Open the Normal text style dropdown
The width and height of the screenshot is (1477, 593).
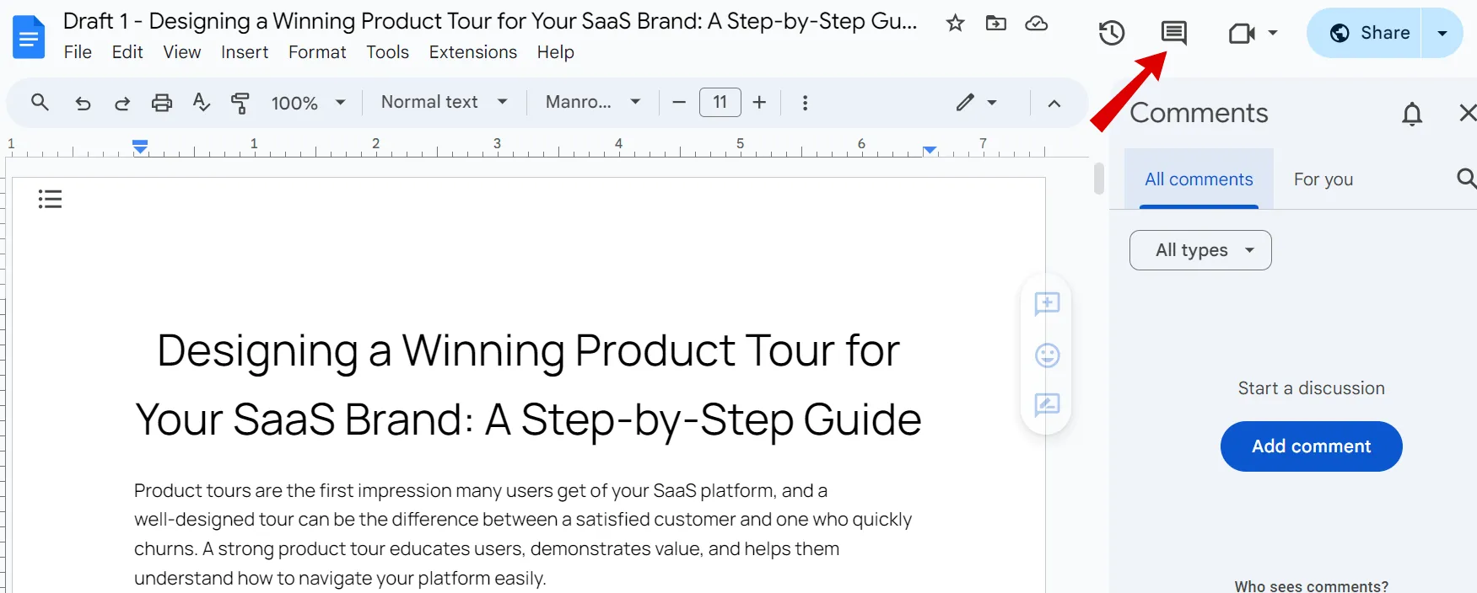[x=444, y=102]
